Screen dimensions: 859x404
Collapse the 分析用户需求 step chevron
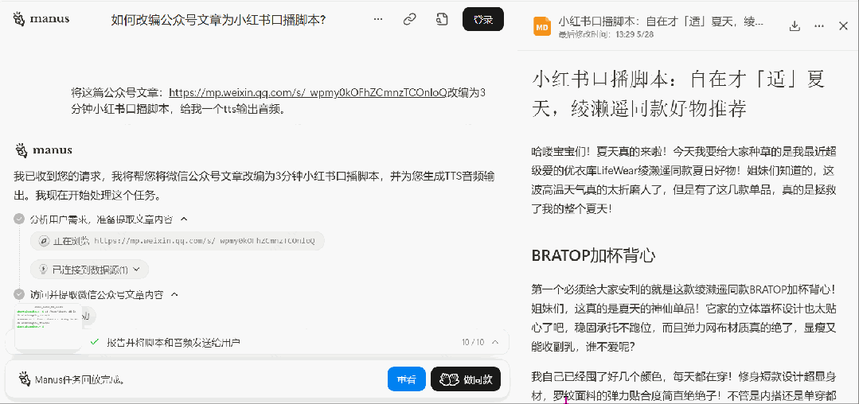coord(184,219)
